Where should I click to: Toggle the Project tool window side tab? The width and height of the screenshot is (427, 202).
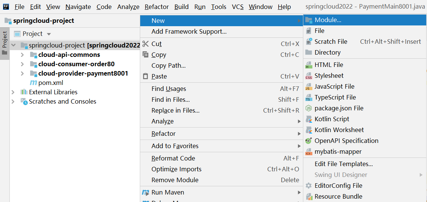tap(5, 43)
